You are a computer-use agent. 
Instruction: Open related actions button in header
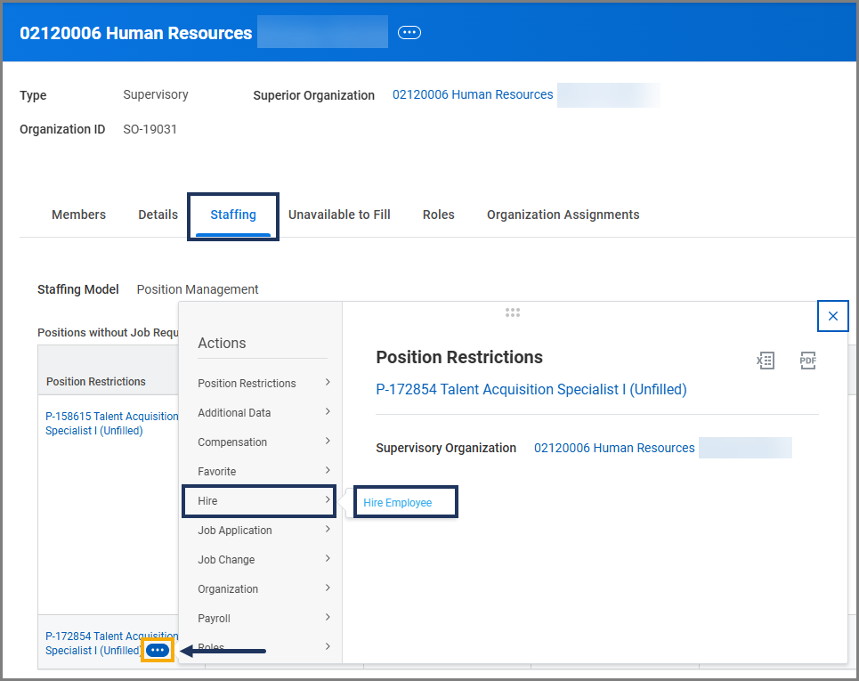409,33
